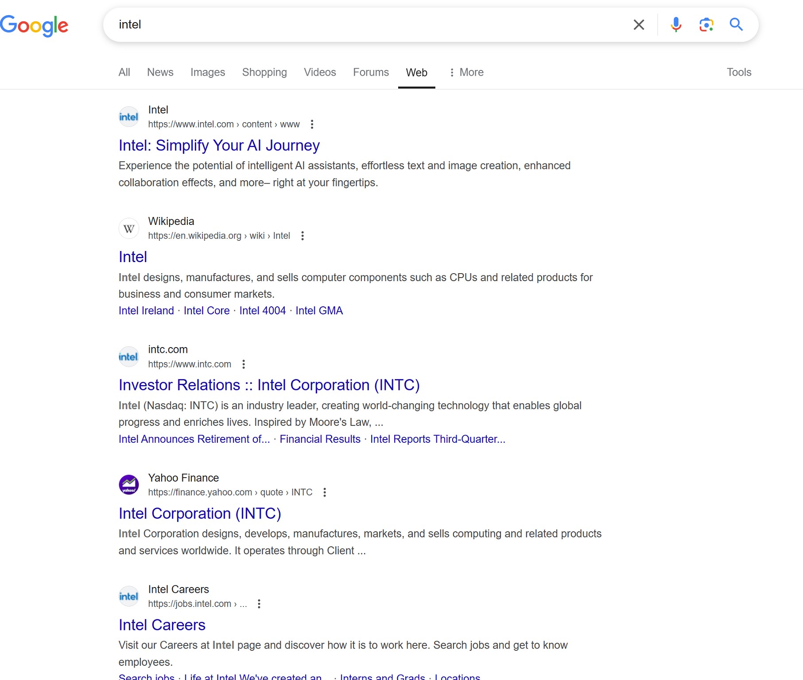Switch to the Shopping tab
Viewport: 803px width, 680px height.
[x=264, y=72]
